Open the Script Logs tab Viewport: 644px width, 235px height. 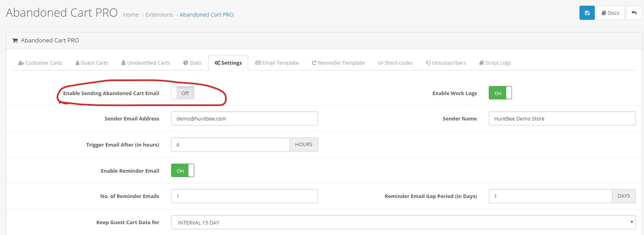point(495,63)
